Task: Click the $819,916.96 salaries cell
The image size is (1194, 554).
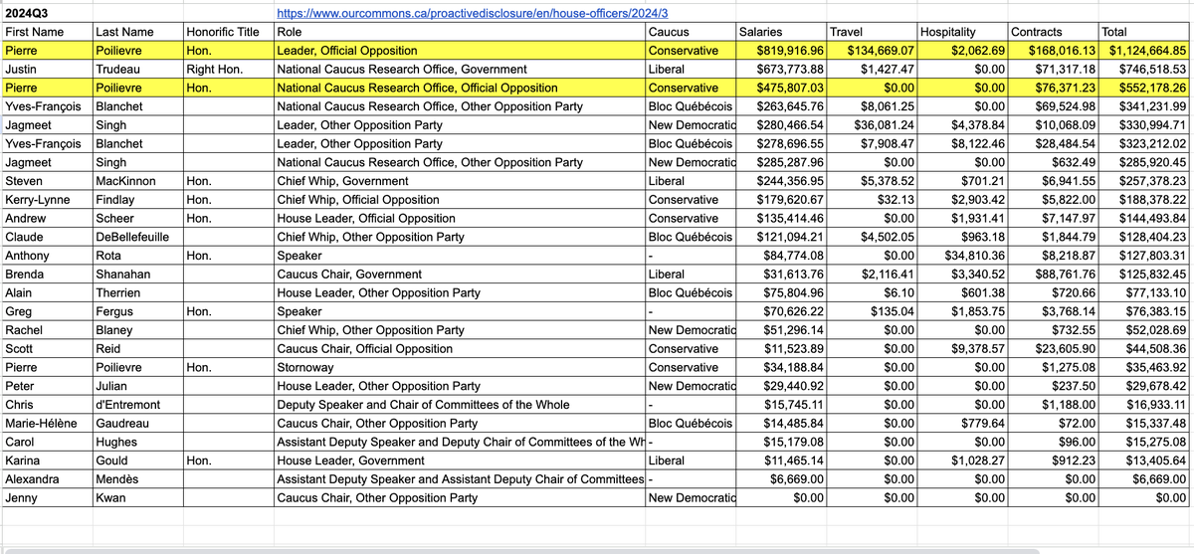Action: pyautogui.click(x=781, y=51)
